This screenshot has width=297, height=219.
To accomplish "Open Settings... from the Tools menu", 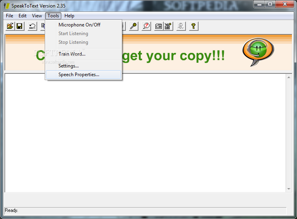I will pos(83,66).
